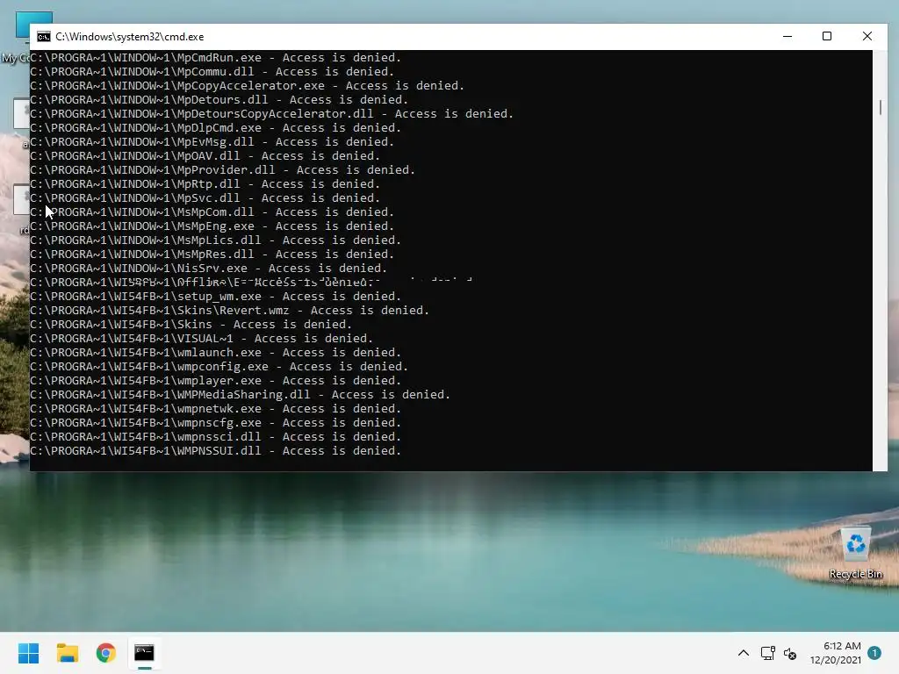Click the WMPMediaSharing.dll output line
The height and width of the screenshot is (674, 899).
coord(241,394)
